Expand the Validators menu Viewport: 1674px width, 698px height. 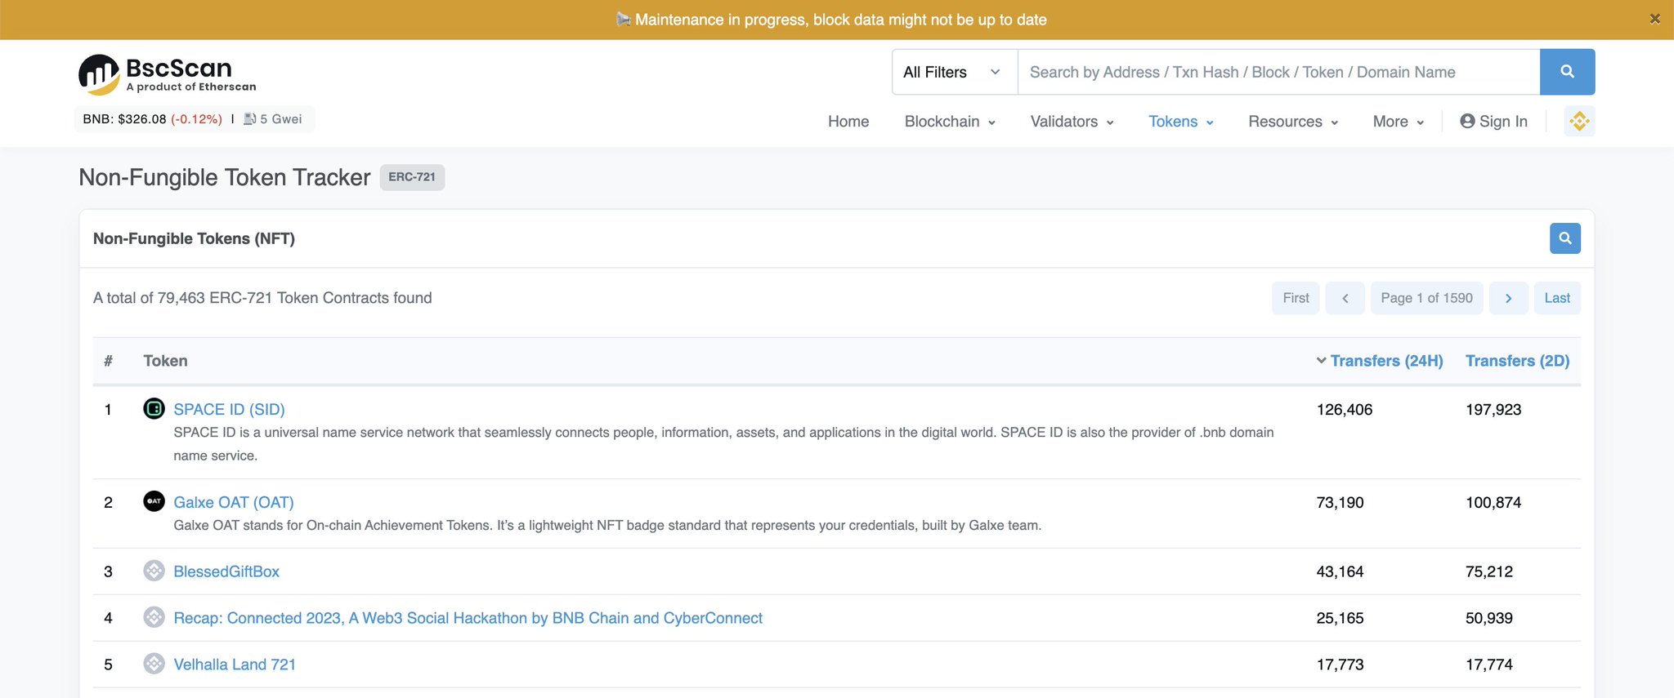[1072, 122]
